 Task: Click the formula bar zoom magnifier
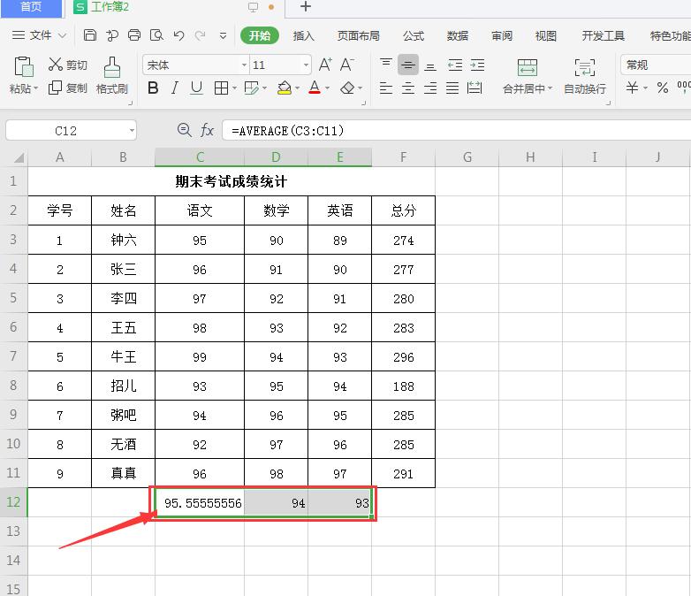tap(184, 130)
